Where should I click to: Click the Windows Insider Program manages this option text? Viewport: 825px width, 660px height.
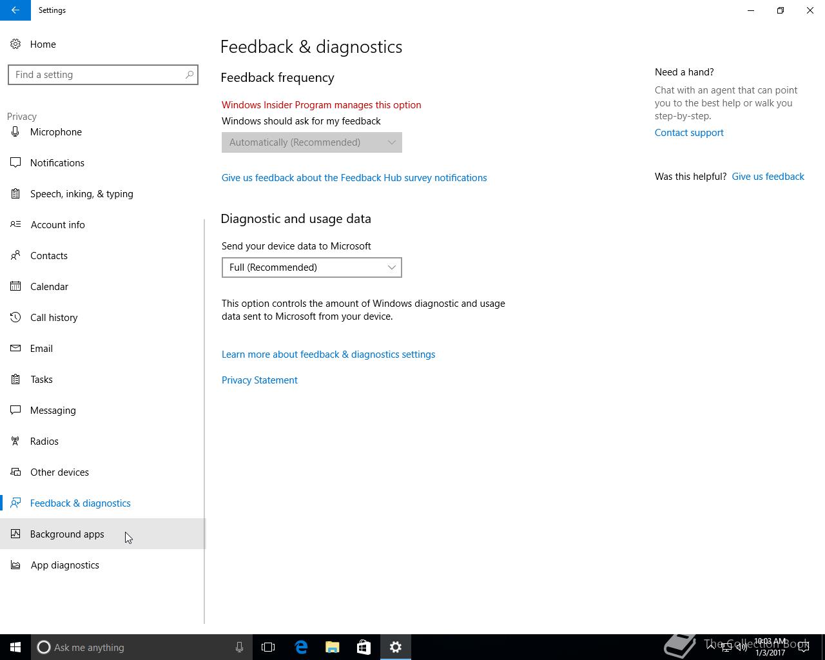coord(322,105)
